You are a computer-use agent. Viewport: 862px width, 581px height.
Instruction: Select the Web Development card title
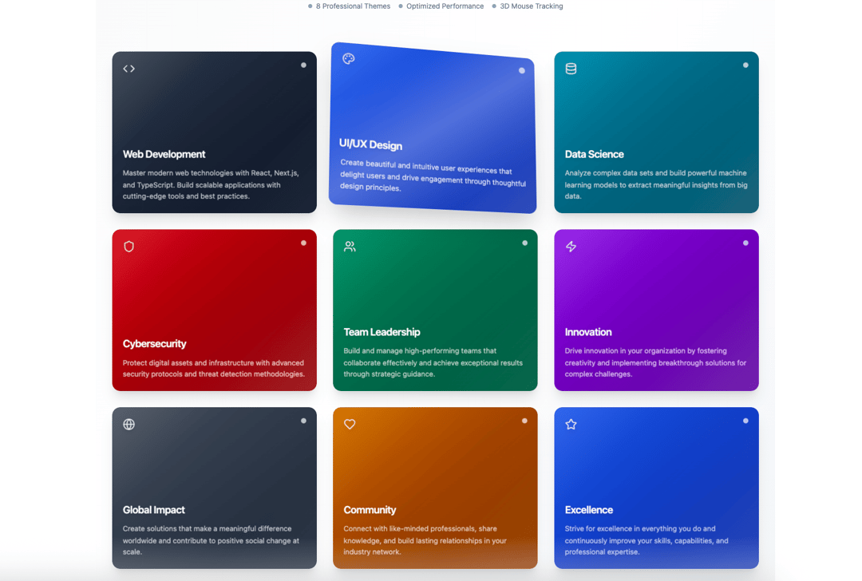coord(164,155)
